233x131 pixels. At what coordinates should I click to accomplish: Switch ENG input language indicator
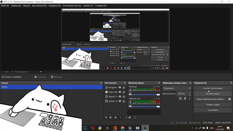[212, 128]
